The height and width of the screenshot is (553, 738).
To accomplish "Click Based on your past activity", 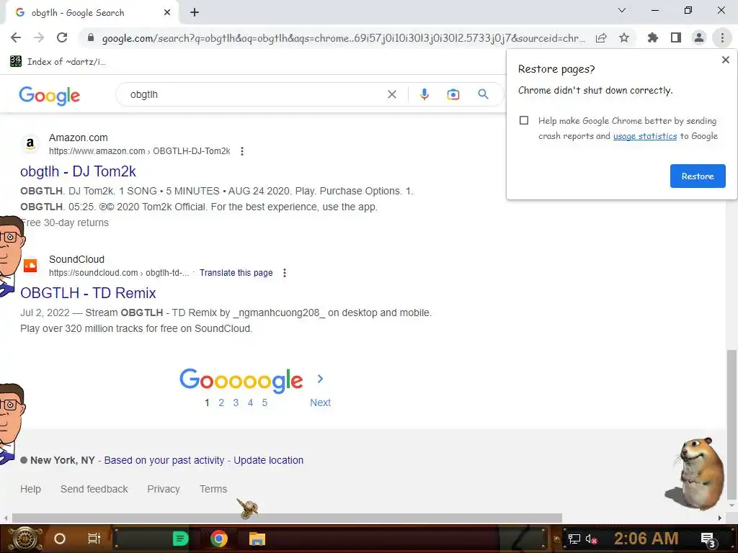I will pyautogui.click(x=164, y=460).
